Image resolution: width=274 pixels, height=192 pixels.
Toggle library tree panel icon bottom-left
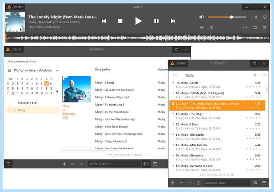pyautogui.click(x=8, y=164)
